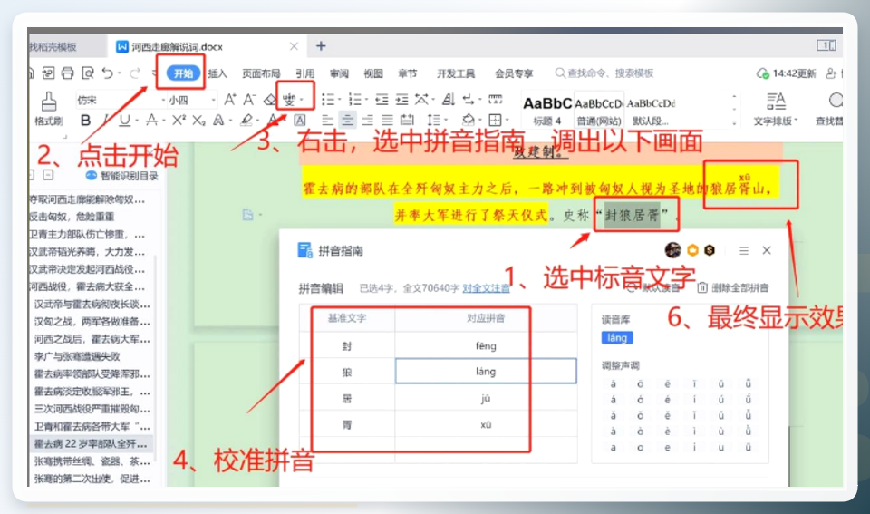Click the Pinyin Guide (文) icon in ribbon

click(x=289, y=100)
